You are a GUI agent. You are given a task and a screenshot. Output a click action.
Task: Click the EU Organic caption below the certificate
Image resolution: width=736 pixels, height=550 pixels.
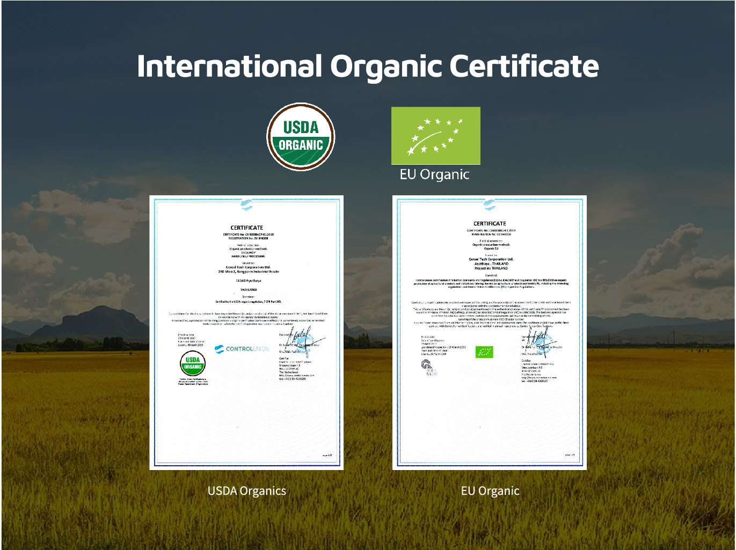(x=490, y=491)
